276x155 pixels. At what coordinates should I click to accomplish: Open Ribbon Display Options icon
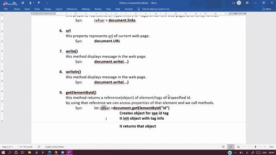tap(247, 3)
